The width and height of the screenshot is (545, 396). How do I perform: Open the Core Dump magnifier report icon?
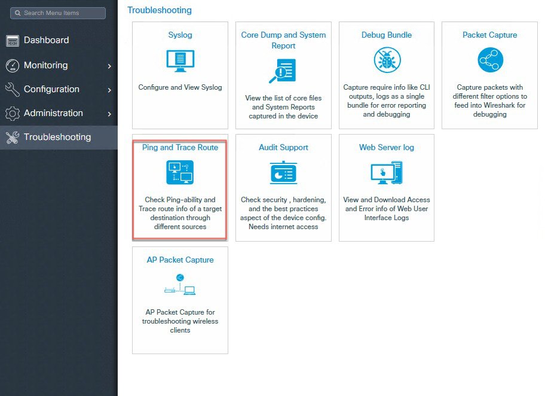(283, 71)
